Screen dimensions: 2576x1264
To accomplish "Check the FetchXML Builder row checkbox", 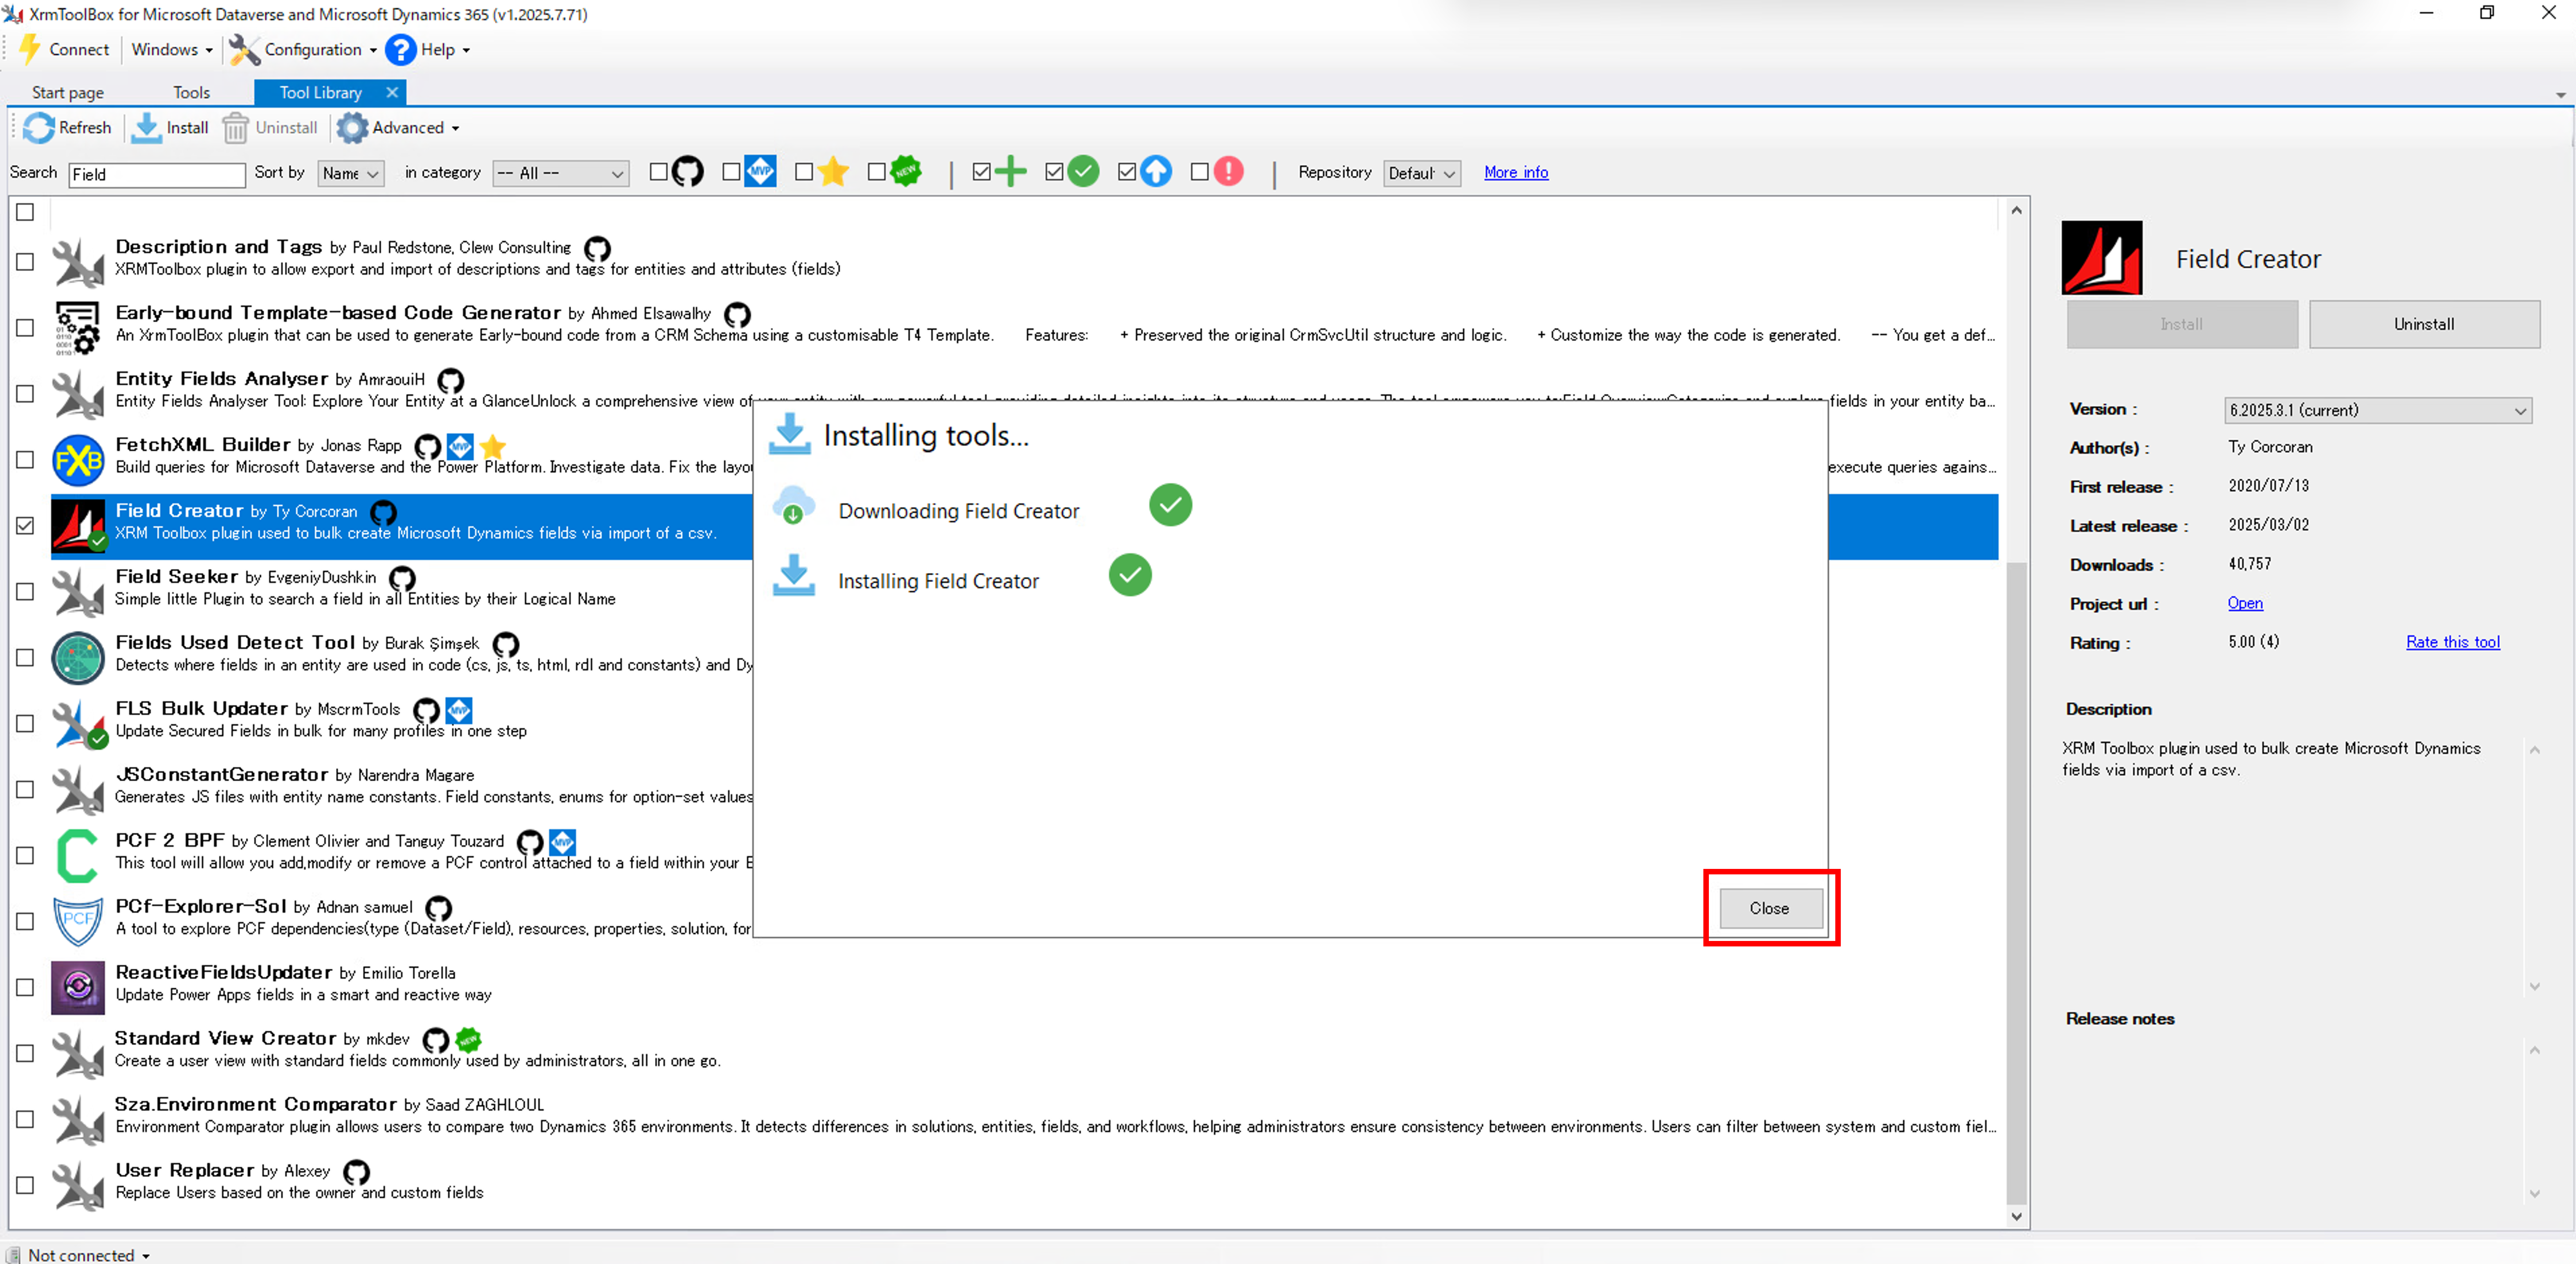I will [x=25, y=460].
